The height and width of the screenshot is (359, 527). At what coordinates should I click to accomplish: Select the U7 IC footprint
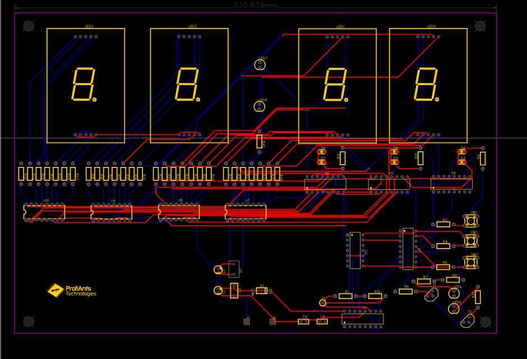246,212
